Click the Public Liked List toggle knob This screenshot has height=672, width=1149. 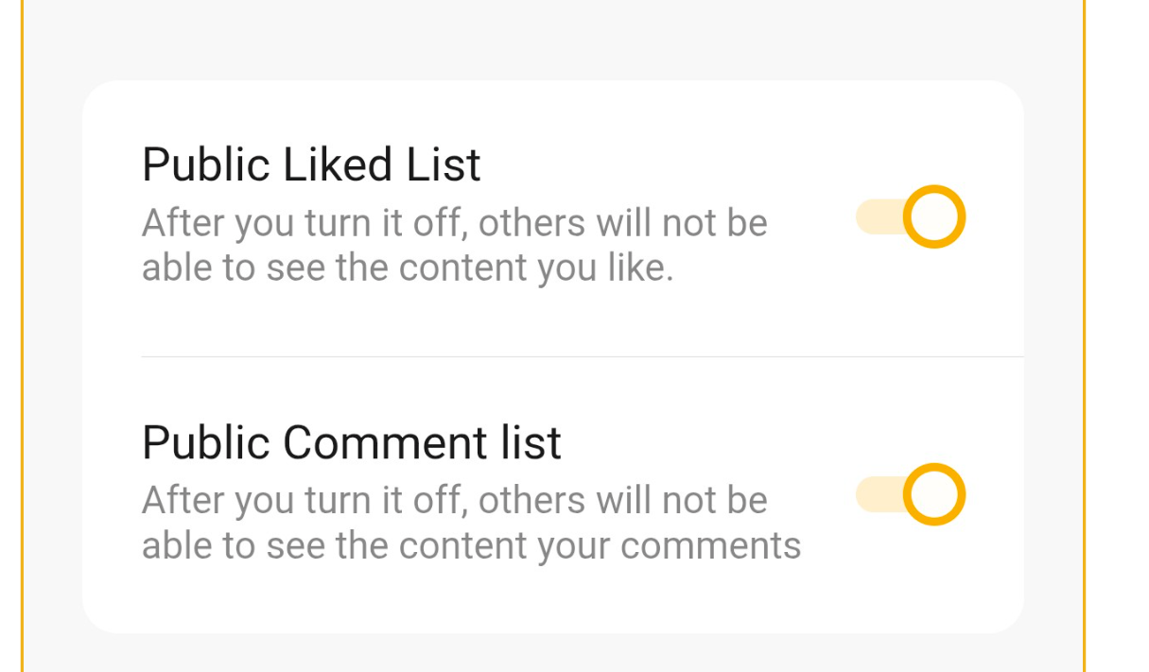pos(934,217)
